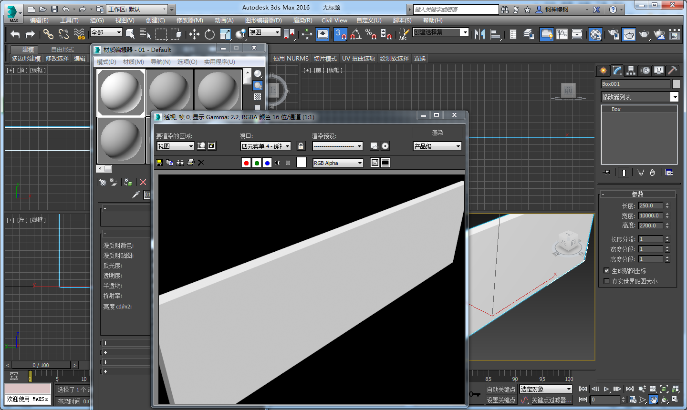Open Select by Name list icon
687x410 pixels.
(145, 34)
